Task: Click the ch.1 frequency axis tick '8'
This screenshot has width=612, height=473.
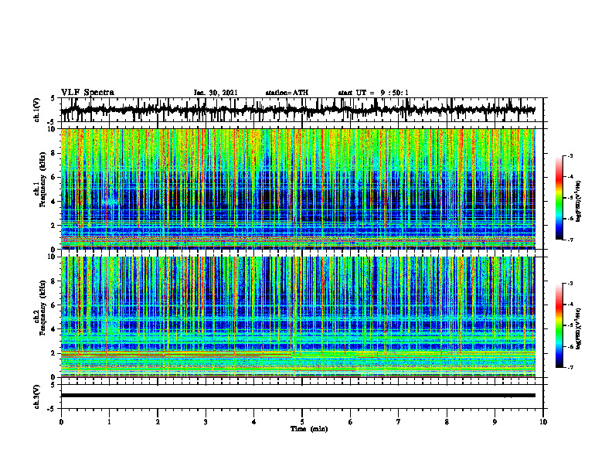Action: 54,153
